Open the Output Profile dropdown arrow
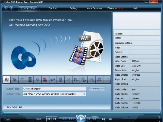This screenshot has height=122, width=163. [84, 94]
